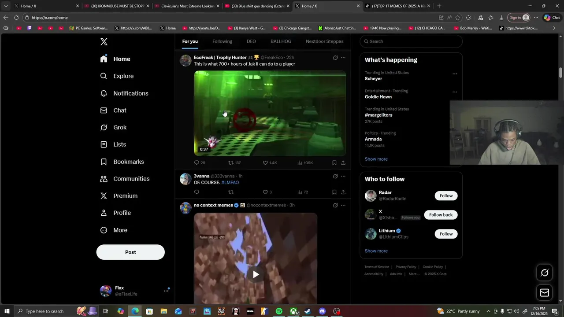
Task: Switch to Nextdoor Steppas tab
Action: [x=325, y=41]
